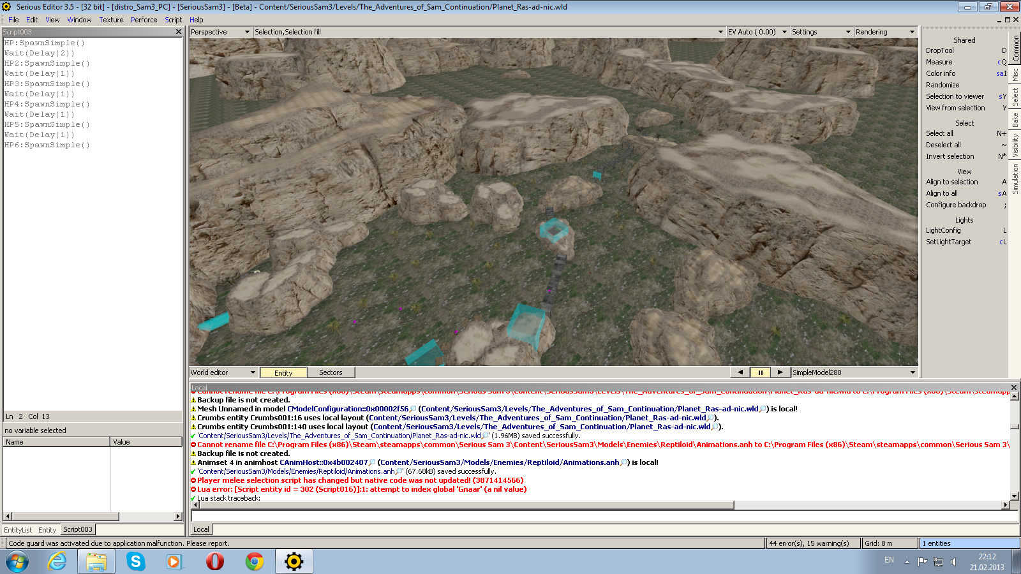Select Bake vertical tab

pyautogui.click(x=1015, y=120)
